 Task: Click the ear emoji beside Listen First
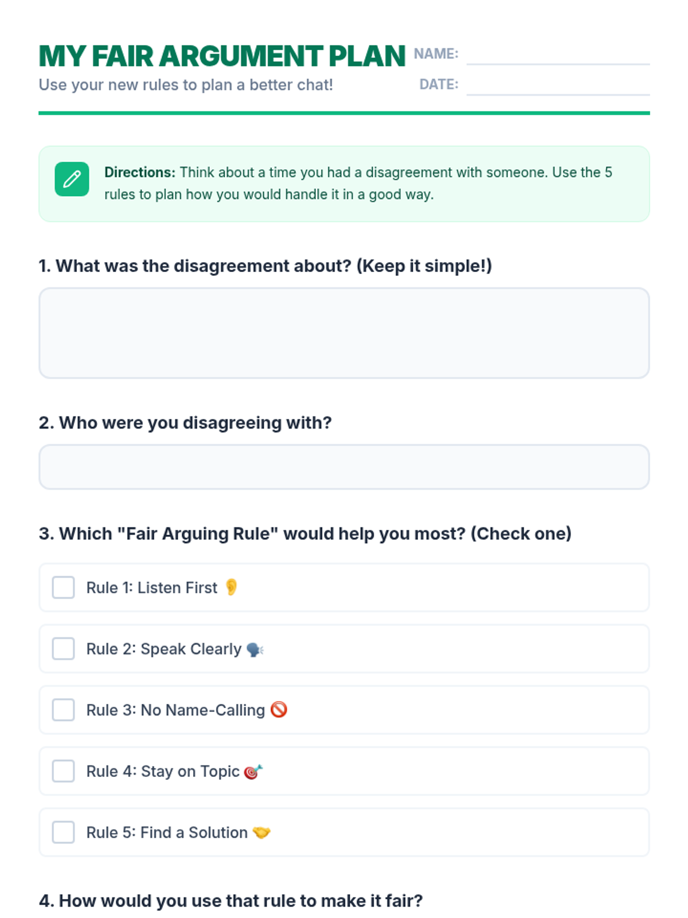click(231, 587)
